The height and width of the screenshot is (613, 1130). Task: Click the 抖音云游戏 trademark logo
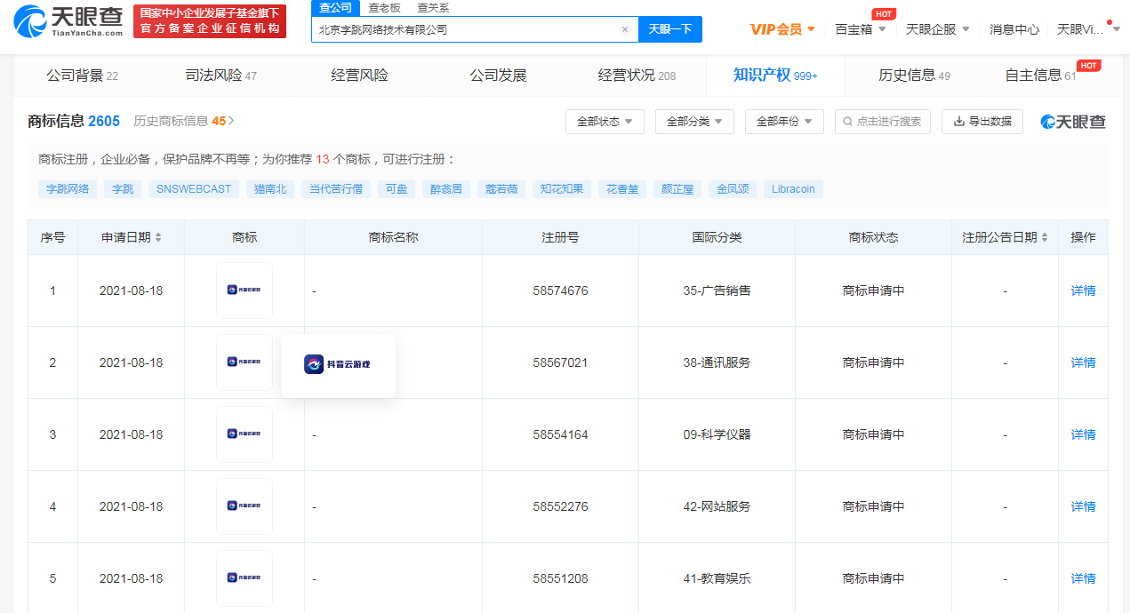(313, 363)
